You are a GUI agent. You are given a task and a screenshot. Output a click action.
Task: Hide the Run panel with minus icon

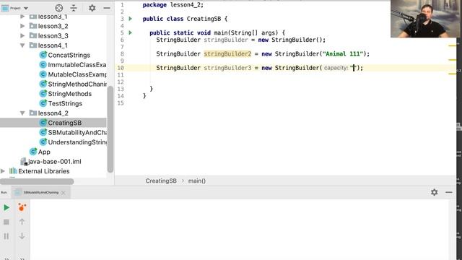[449, 193]
